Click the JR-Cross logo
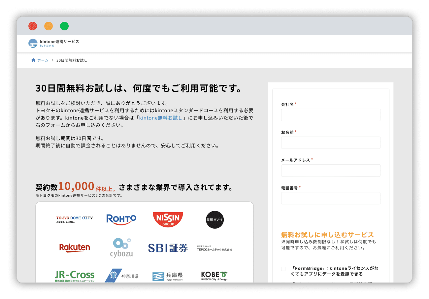This screenshot has width=429, height=299. tap(75, 276)
